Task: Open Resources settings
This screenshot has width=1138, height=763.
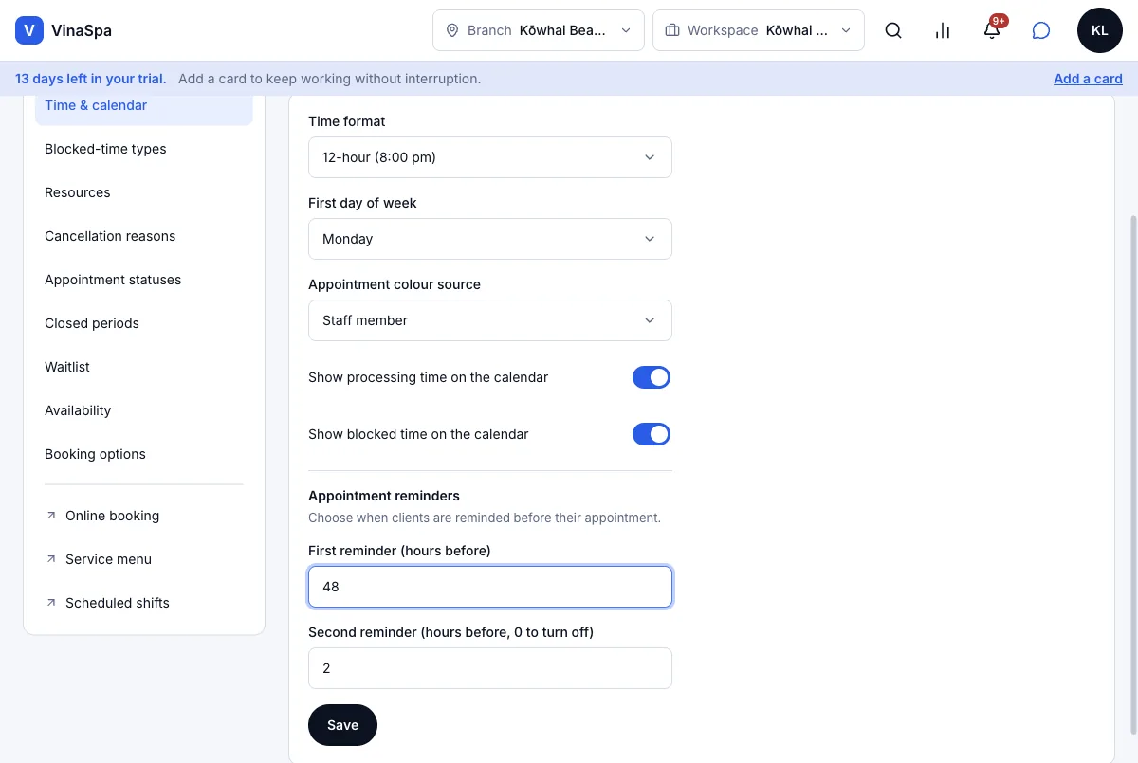Action: tap(144, 192)
